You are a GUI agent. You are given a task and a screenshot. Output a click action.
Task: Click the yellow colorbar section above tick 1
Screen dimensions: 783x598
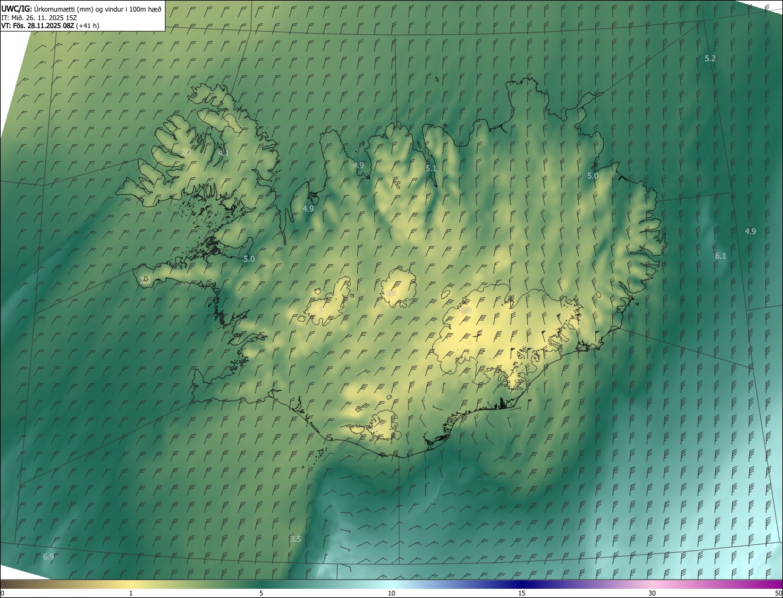click(131, 584)
